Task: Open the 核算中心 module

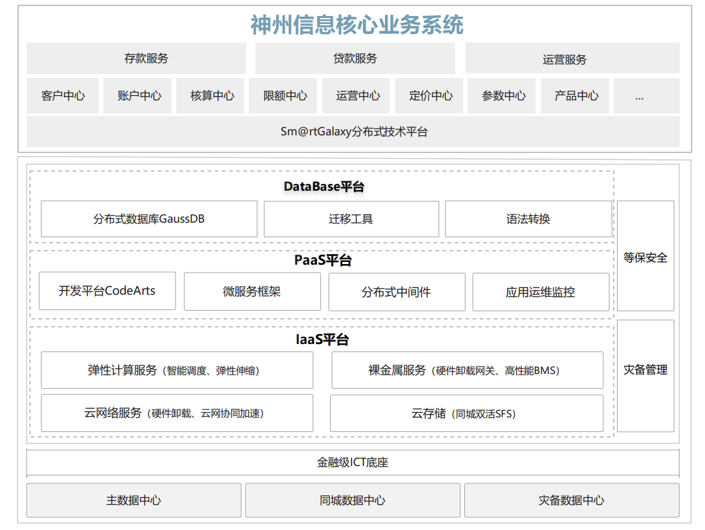Action: tap(209, 95)
